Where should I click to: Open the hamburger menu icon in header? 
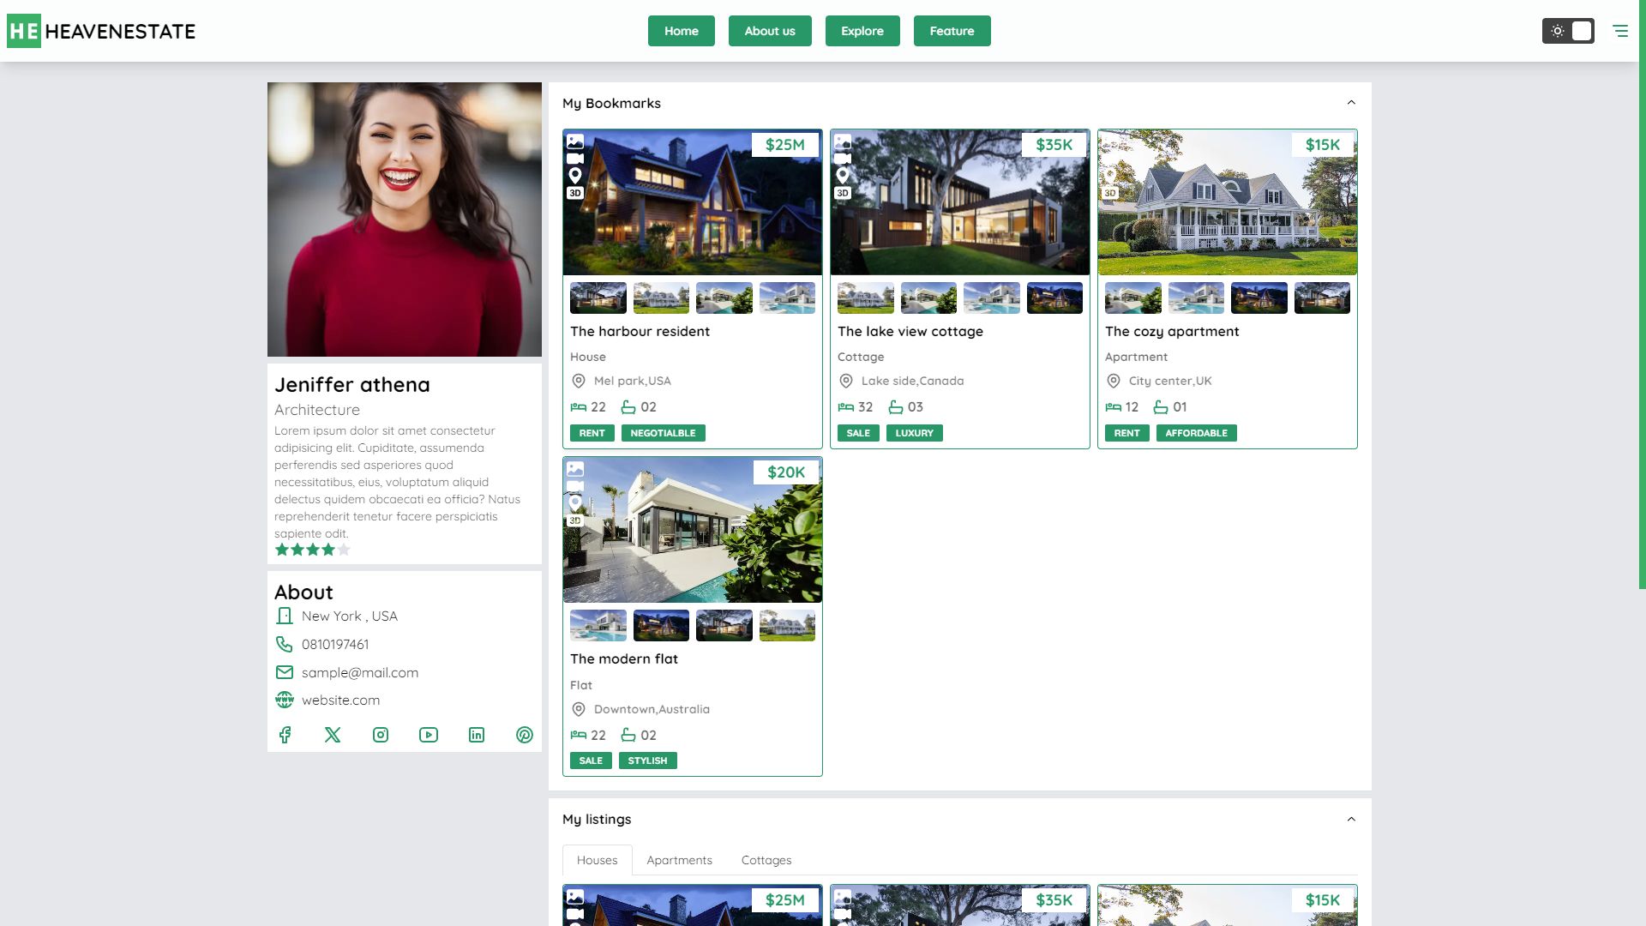(1619, 31)
